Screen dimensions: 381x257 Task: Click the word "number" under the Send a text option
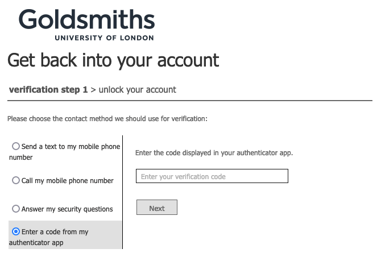pos(21,157)
